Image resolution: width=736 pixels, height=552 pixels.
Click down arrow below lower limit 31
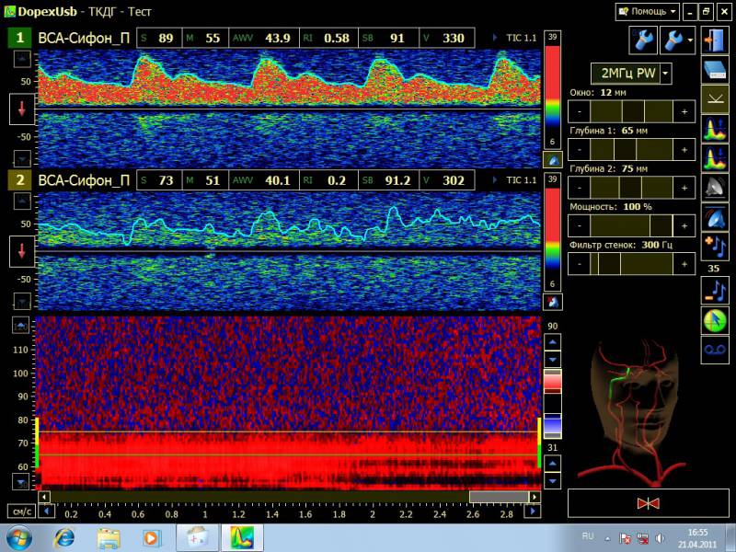coord(553,481)
